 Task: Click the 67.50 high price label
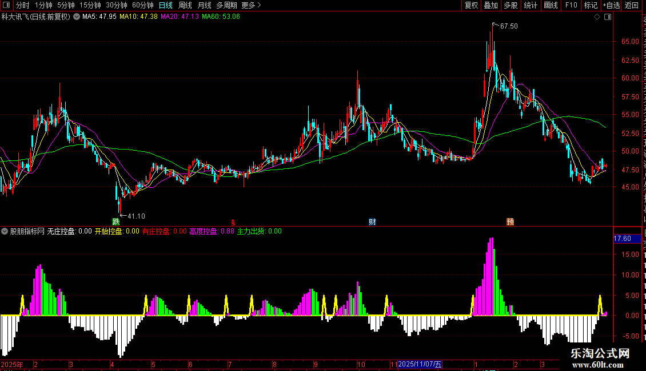click(509, 26)
